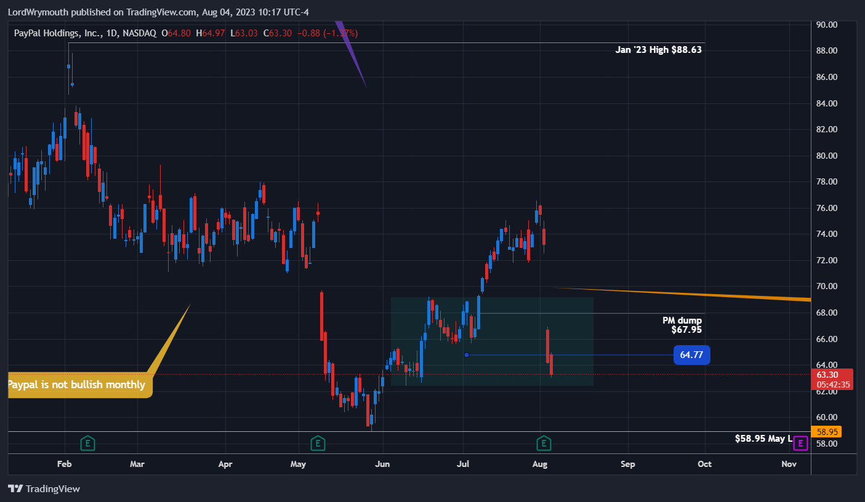Open the green earnings E marker near May
This screenshot has width=865, height=502.
(318, 442)
